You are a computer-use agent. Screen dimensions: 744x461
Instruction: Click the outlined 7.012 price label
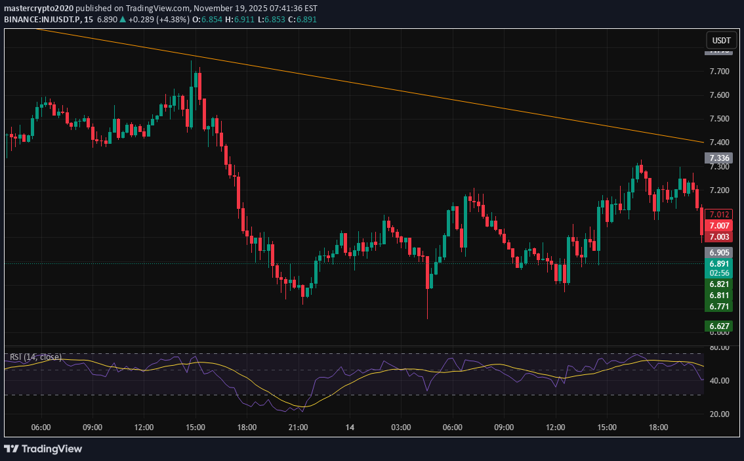[718, 214]
